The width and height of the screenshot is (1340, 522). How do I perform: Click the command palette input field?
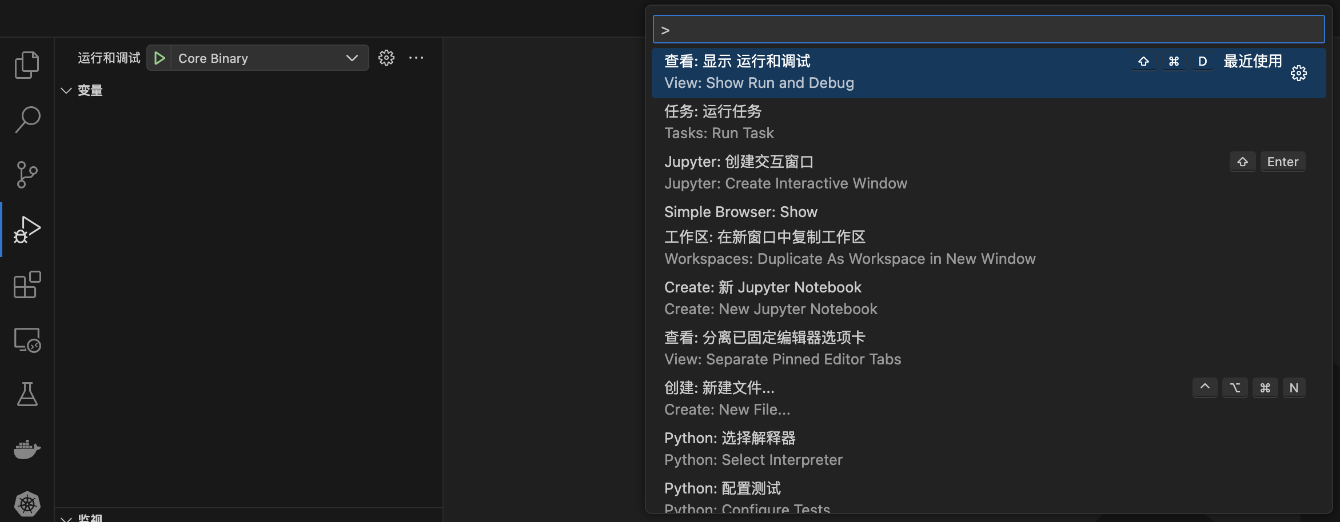(x=989, y=30)
